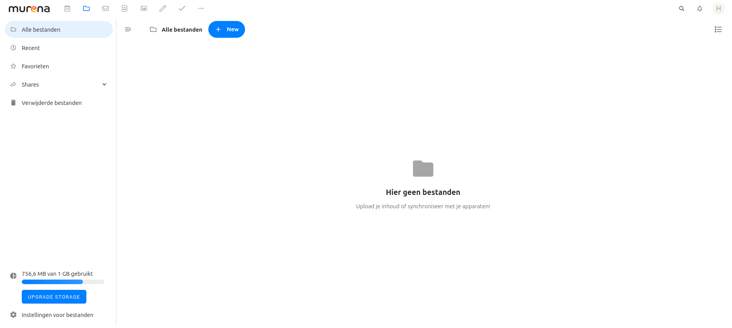Open the Tasks checkmark icon
Image resolution: width=732 pixels, height=328 pixels.
pos(182,8)
